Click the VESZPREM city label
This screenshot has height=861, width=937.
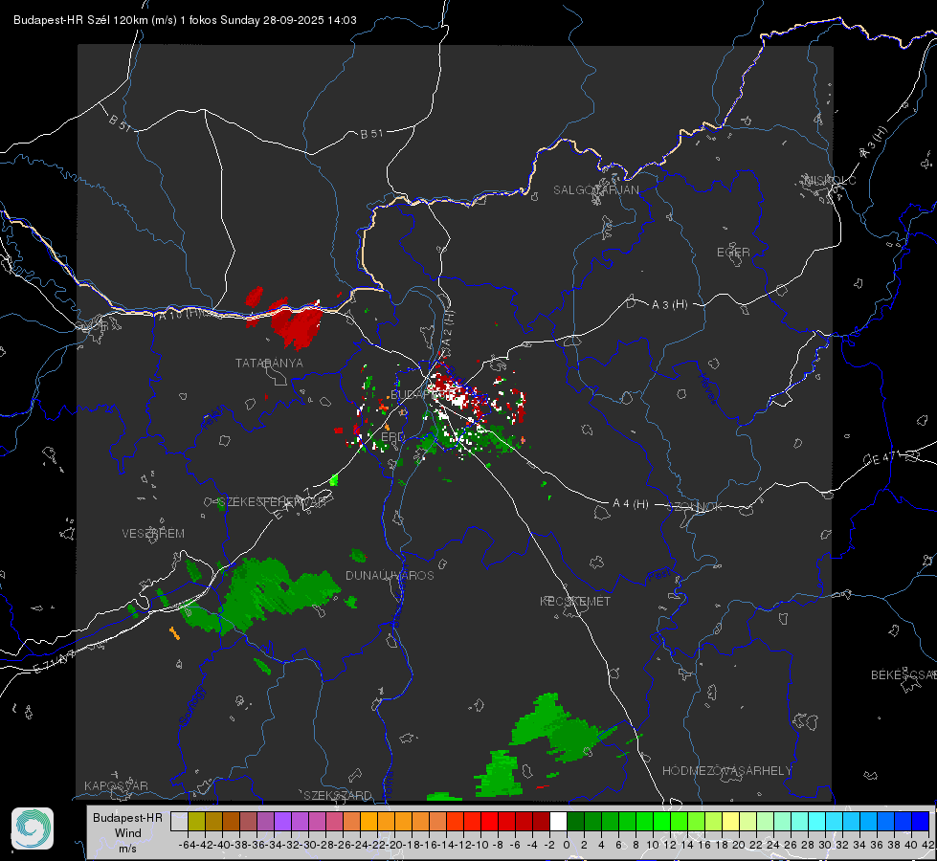(x=153, y=533)
